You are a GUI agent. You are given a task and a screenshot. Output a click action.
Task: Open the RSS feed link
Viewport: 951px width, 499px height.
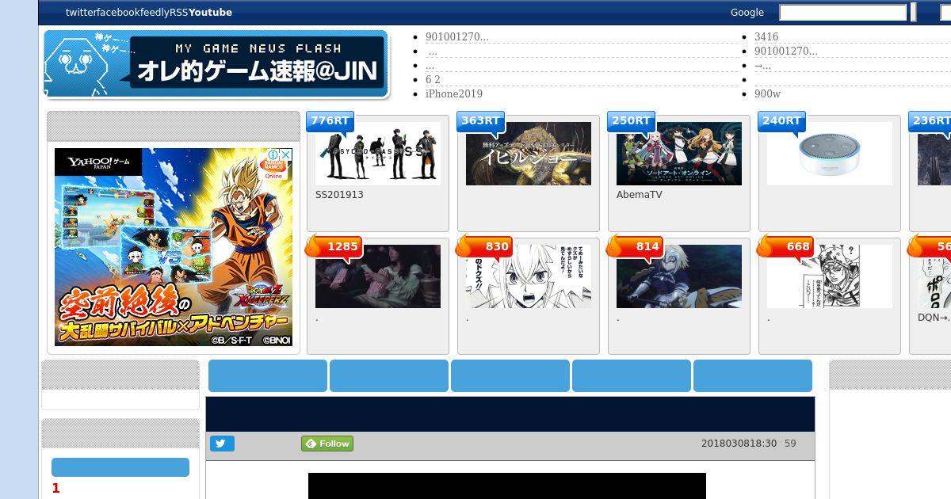(x=179, y=13)
